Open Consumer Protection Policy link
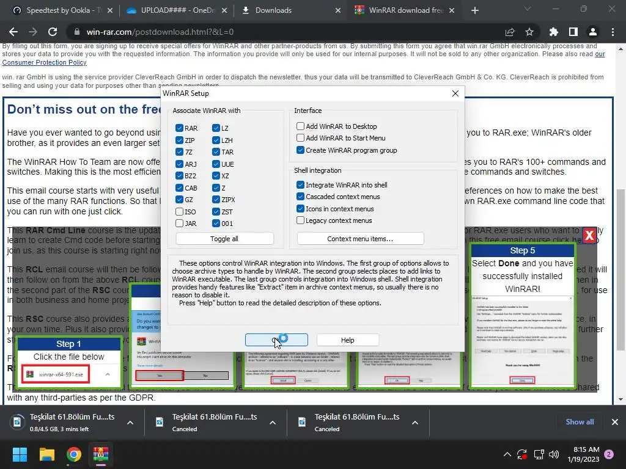Image resolution: width=626 pixels, height=469 pixels. point(44,62)
